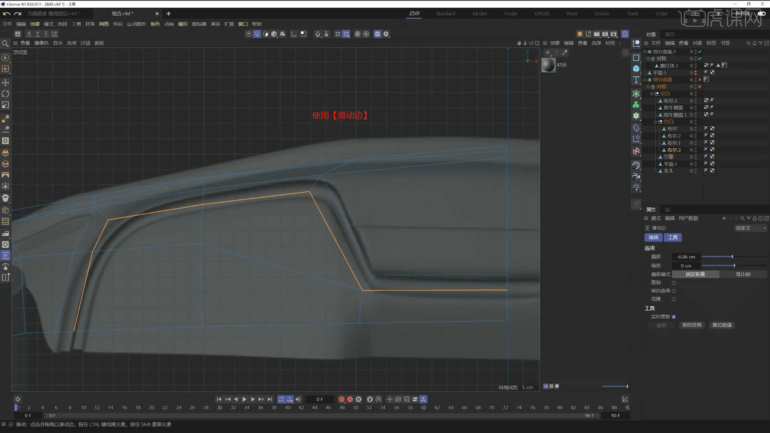The image size is (770, 433).
Task: Toggle the highlighted snap grid icon
Action: [x=346, y=34]
